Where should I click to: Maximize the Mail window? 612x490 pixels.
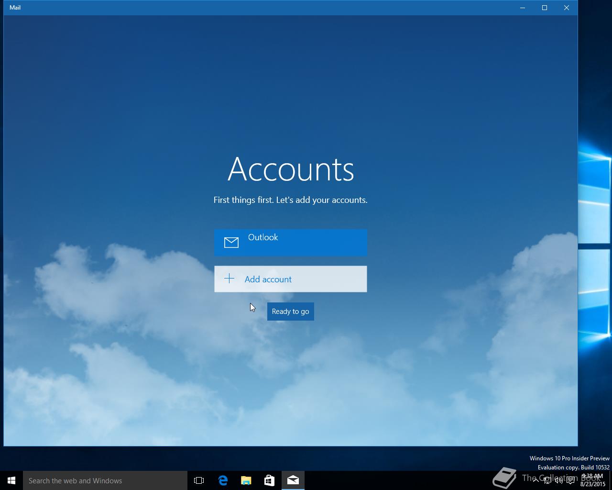545,8
